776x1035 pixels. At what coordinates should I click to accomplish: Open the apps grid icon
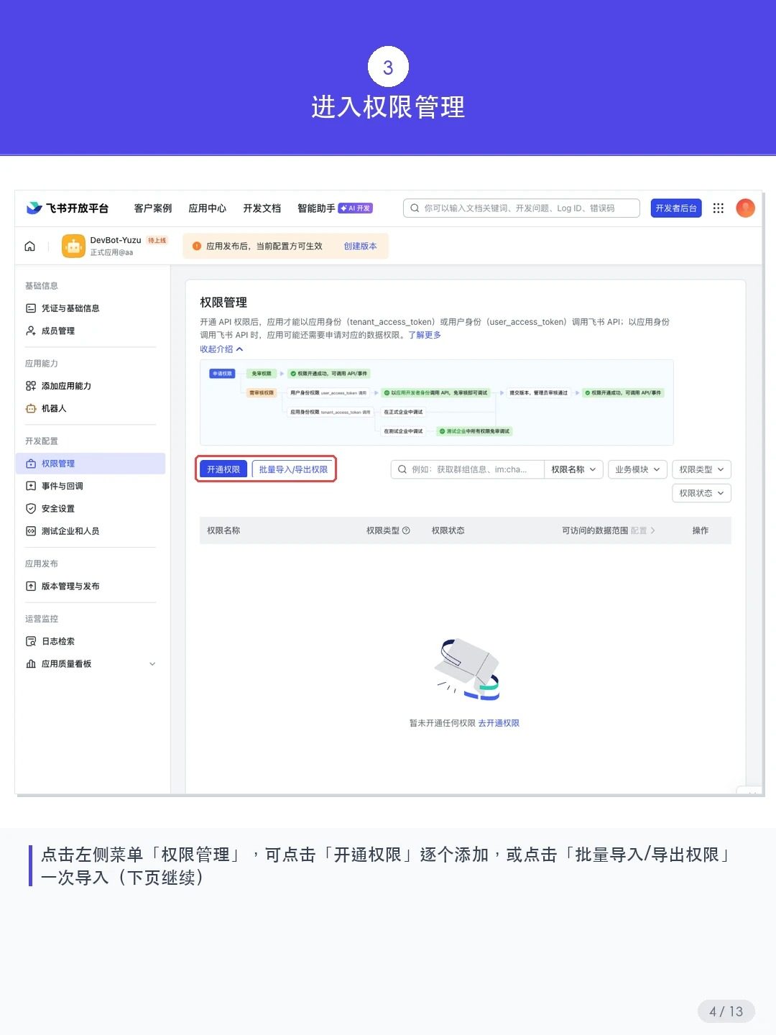tap(718, 208)
